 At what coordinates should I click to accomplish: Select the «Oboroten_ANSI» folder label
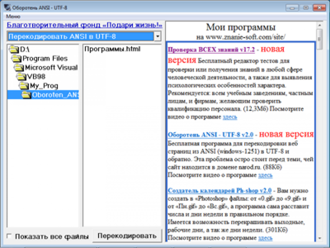click(x=55, y=95)
